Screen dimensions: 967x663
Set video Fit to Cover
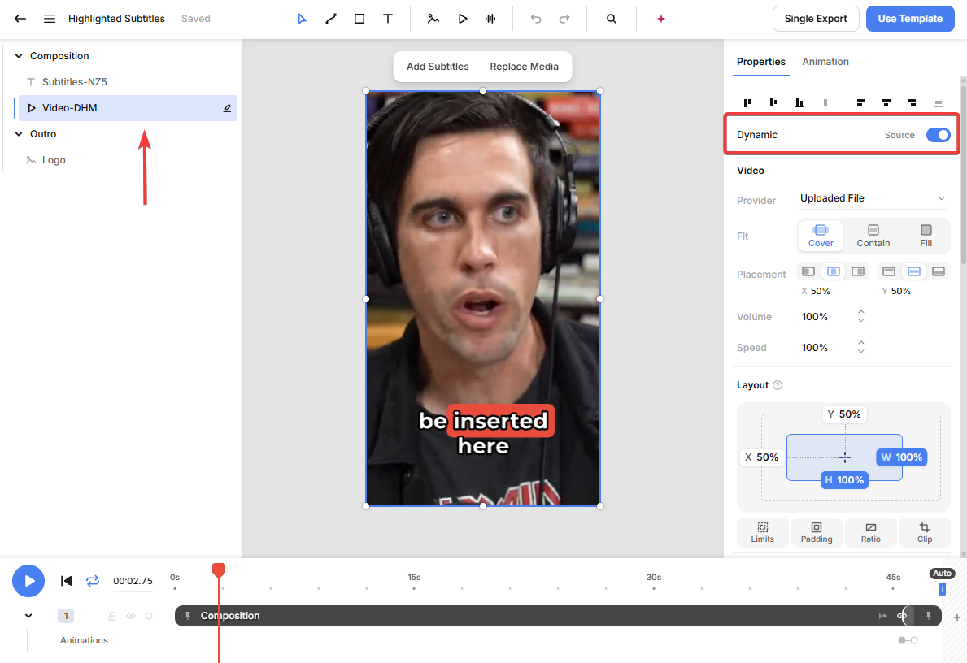(x=821, y=236)
